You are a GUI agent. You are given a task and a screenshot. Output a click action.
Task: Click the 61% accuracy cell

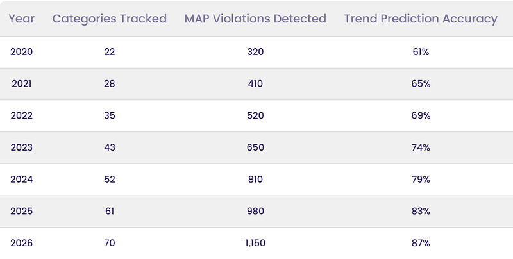point(421,52)
